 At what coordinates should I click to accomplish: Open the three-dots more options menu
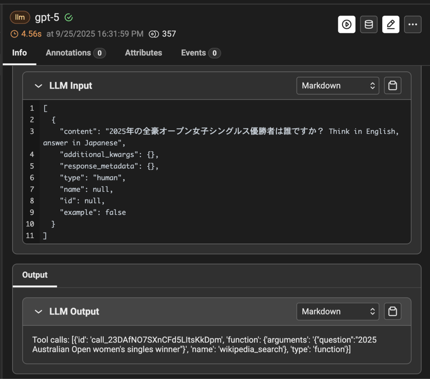pyautogui.click(x=412, y=25)
